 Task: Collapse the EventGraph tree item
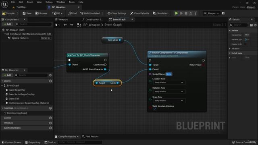[x=2, y=86]
